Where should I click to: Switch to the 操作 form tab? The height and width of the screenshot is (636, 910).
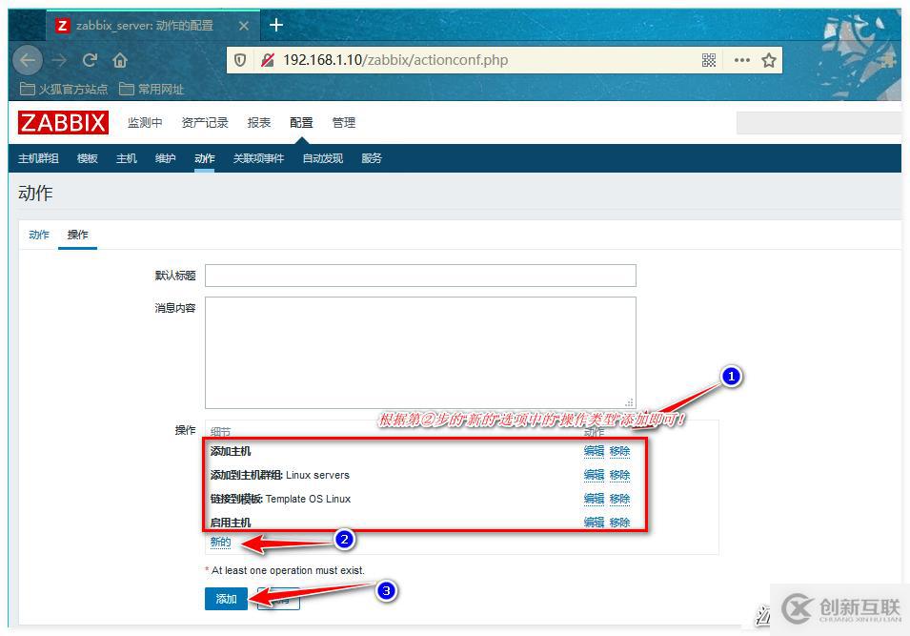(x=78, y=235)
